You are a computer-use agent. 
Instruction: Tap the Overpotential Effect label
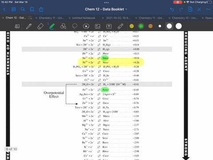click(54, 95)
